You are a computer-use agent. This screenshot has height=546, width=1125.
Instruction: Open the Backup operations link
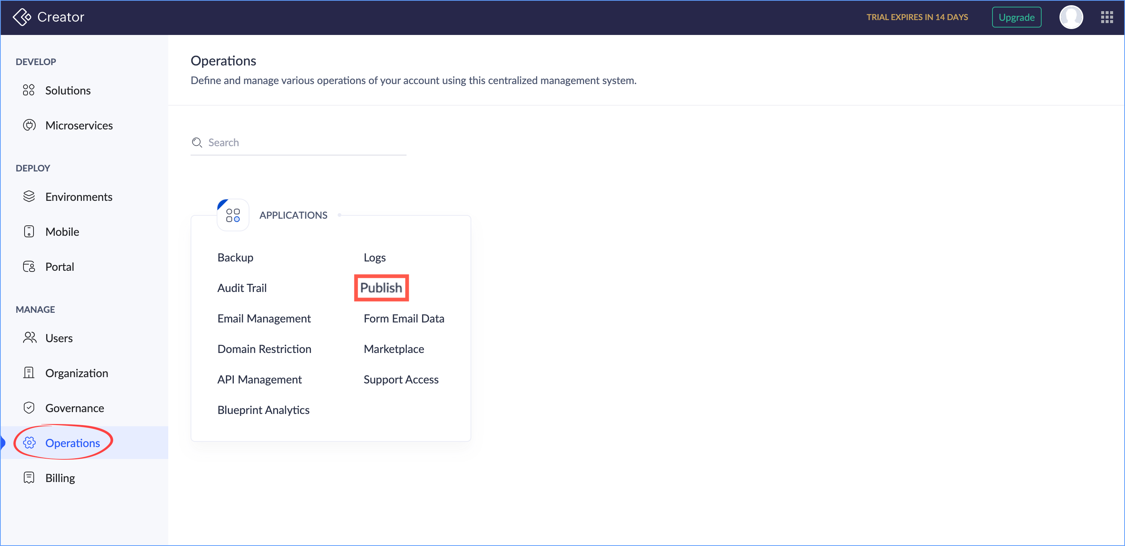point(235,257)
